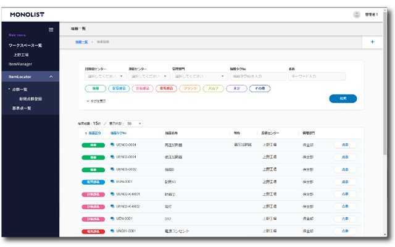
Task: Click the 名称 keyword input field
Action: click(317, 77)
